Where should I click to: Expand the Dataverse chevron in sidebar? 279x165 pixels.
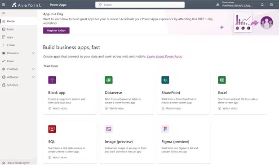[x=33, y=53]
